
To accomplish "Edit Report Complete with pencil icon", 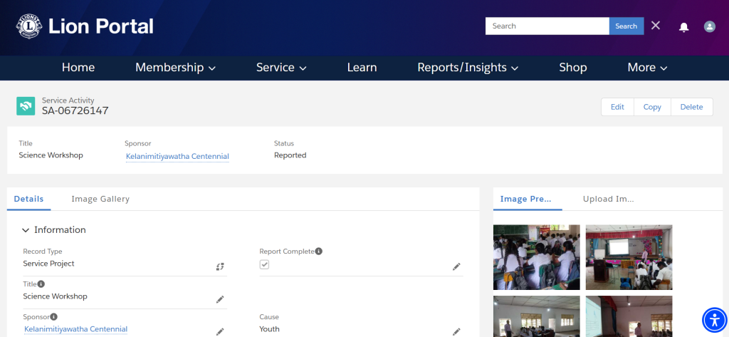I will [x=456, y=266].
